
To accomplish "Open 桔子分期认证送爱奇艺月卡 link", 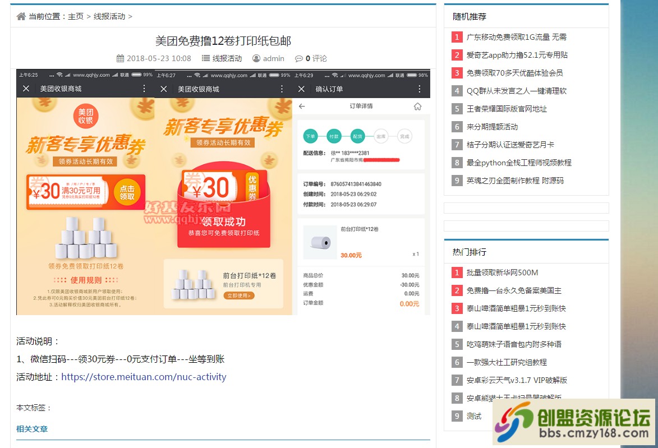I will (x=510, y=145).
